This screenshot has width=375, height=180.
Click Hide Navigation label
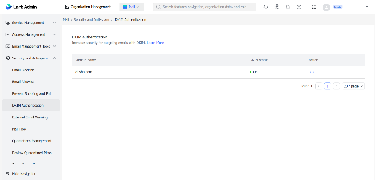point(24,174)
